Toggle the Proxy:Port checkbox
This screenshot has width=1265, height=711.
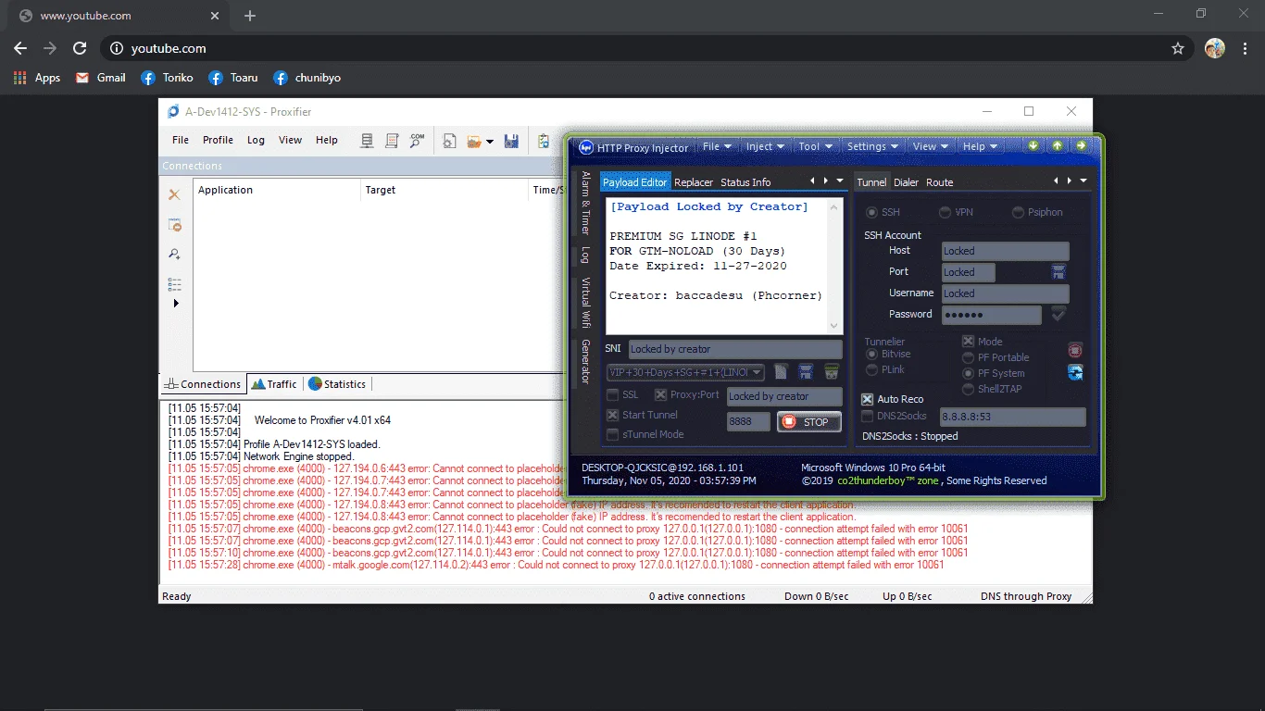tap(660, 395)
